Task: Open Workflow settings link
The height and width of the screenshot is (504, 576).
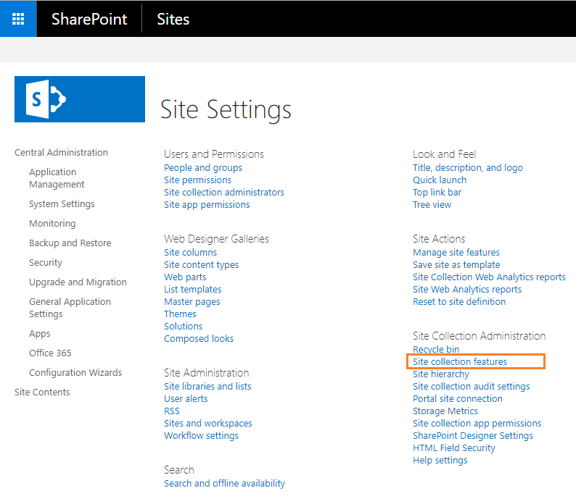Action: click(x=201, y=435)
